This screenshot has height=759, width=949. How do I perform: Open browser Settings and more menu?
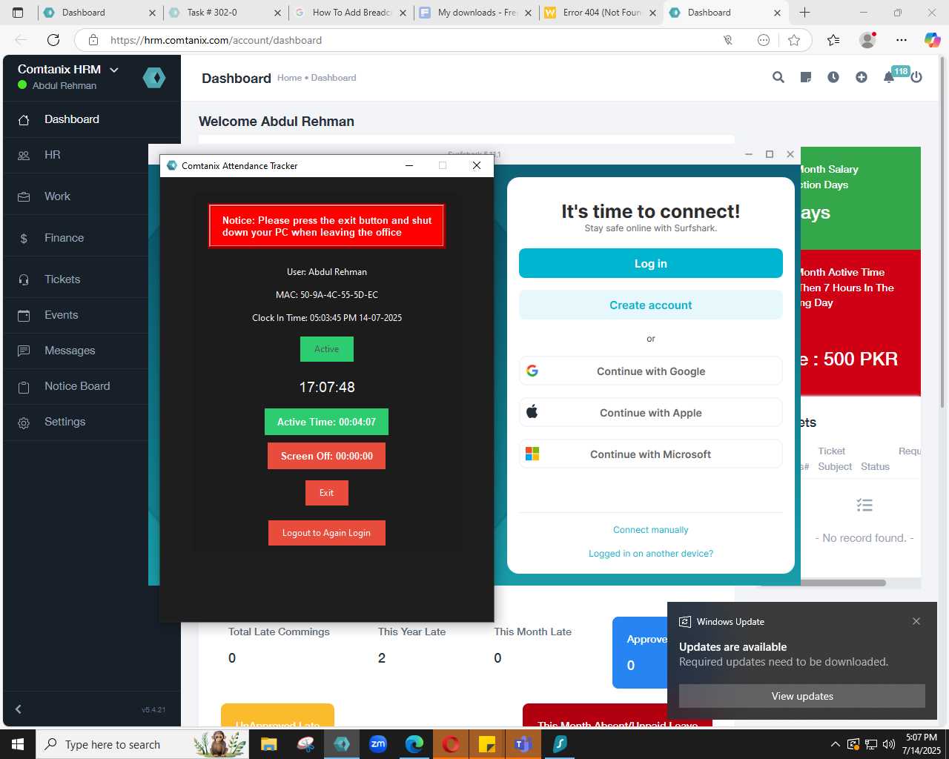point(901,40)
